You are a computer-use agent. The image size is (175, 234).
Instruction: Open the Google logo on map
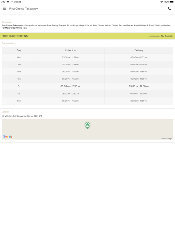pos(7,137)
